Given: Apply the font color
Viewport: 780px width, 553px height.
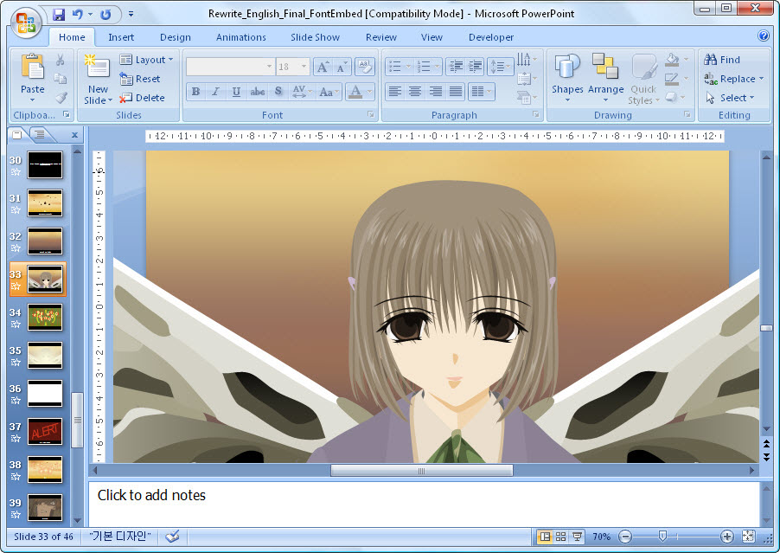Looking at the screenshot, I should click(355, 92).
